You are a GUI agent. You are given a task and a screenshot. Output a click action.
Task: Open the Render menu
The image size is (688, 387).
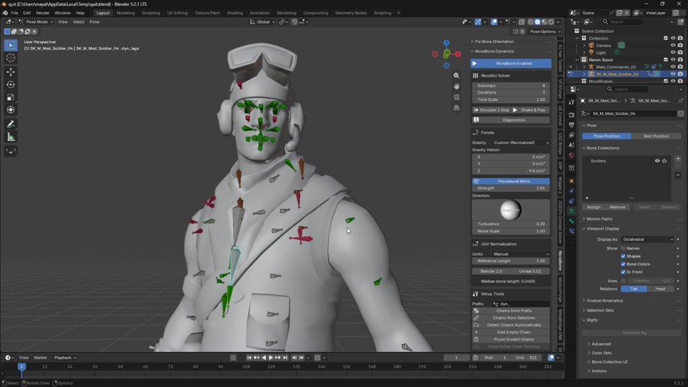click(x=42, y=13)
